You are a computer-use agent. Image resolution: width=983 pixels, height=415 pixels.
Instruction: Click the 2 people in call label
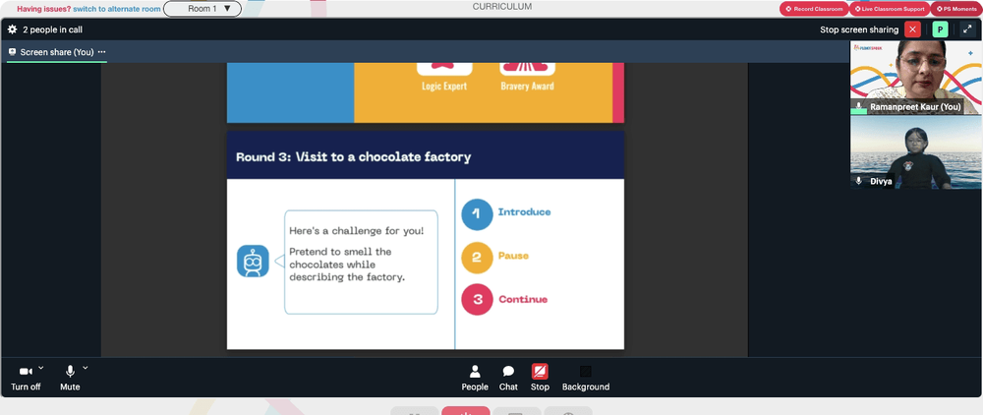click(x=53, y=30)
